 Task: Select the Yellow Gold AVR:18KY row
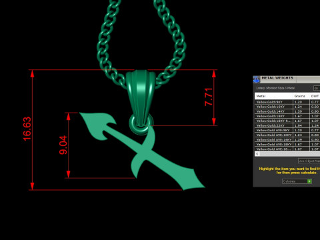pos(287,144)
